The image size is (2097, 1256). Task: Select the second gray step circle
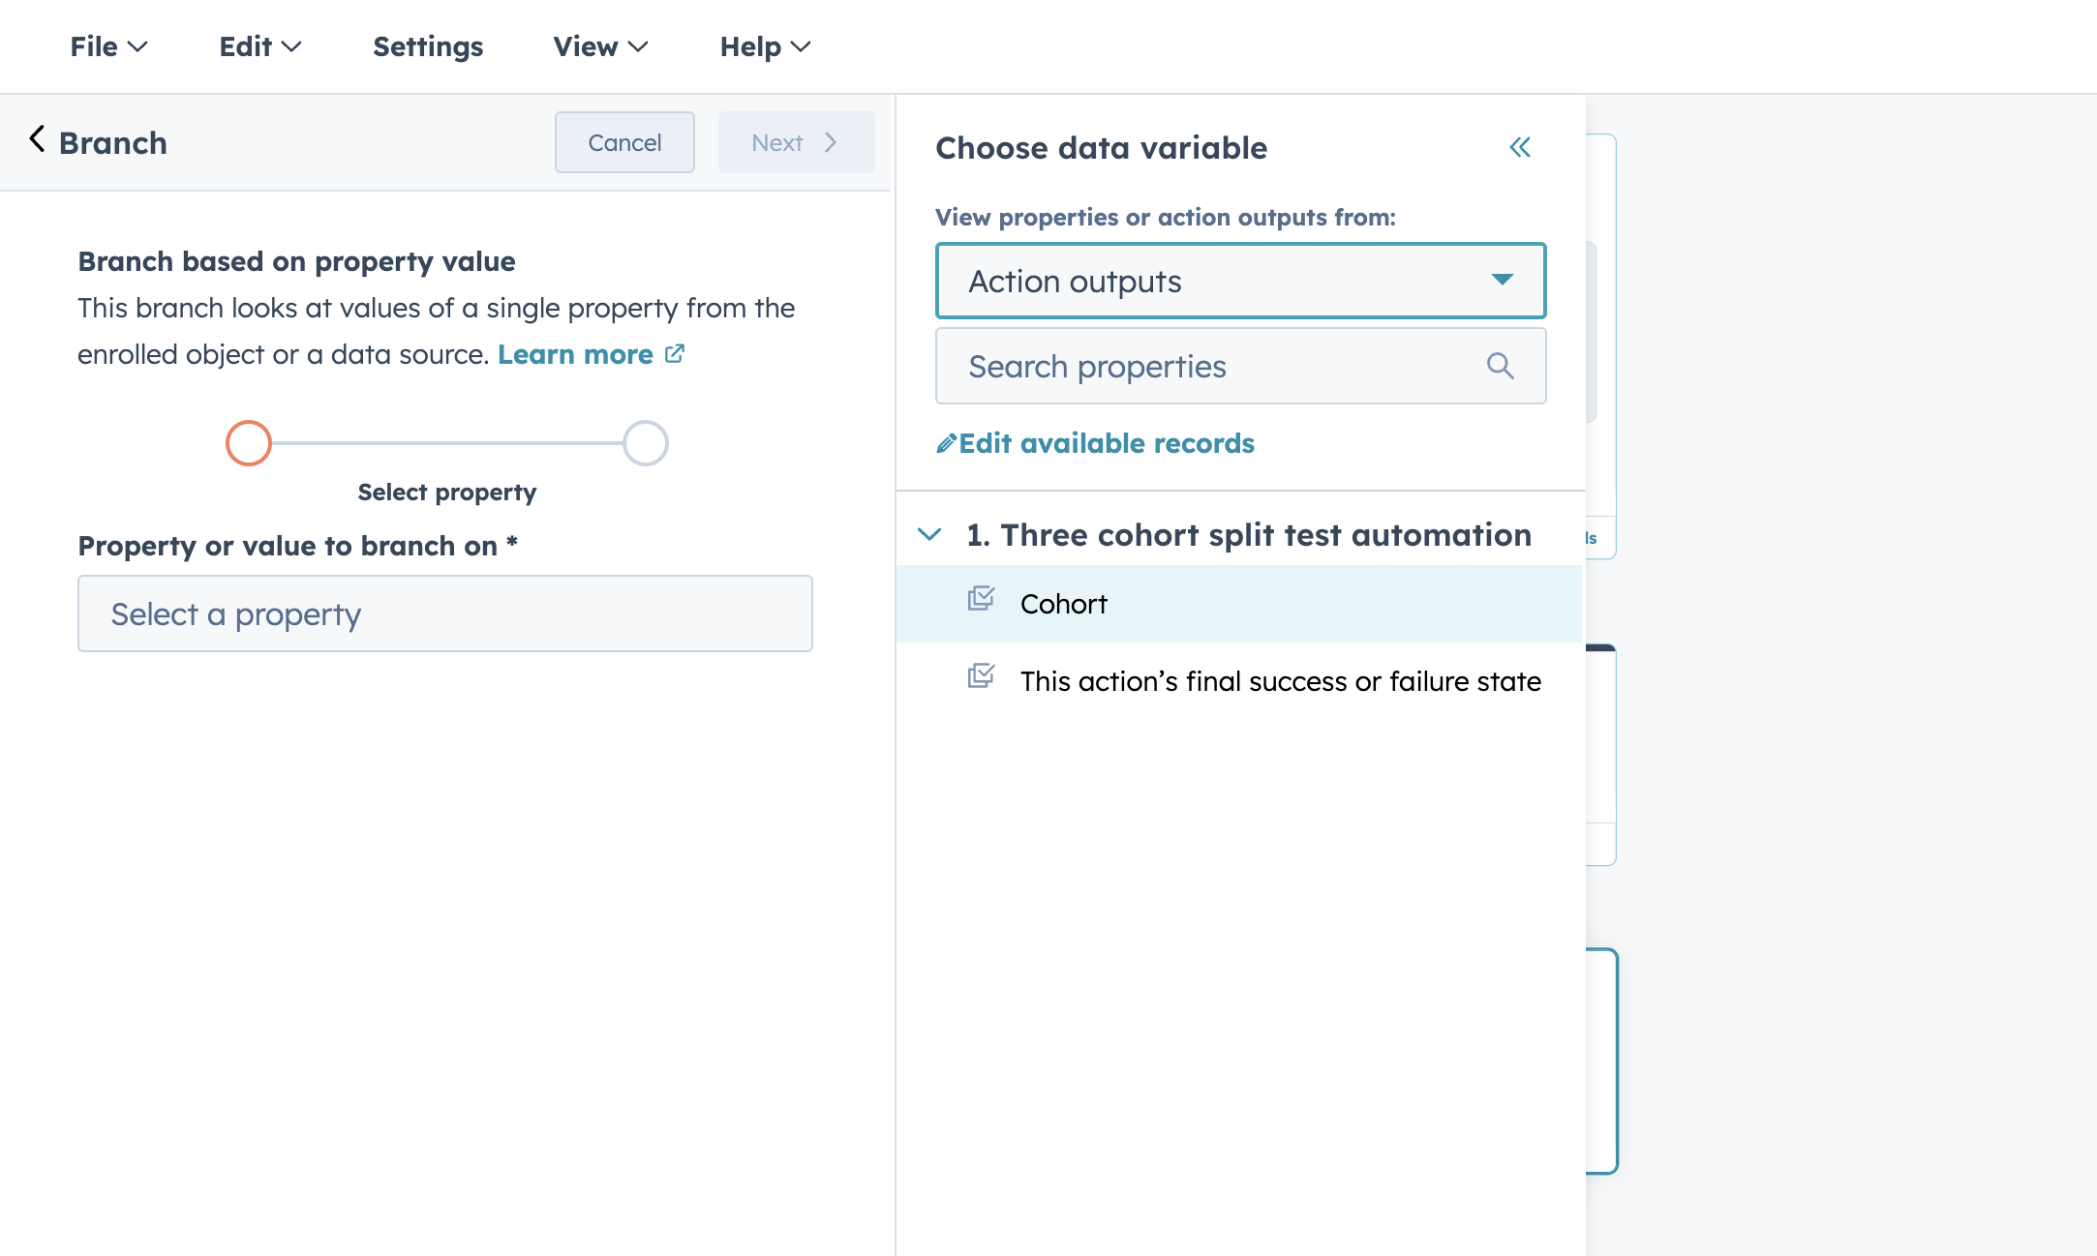(646, 443)
